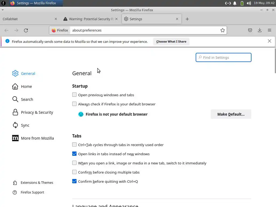Open the Firefox hamburger application menu
This screenshot has width=276, height=207.
pyautogui.click(x=269, y=30)
